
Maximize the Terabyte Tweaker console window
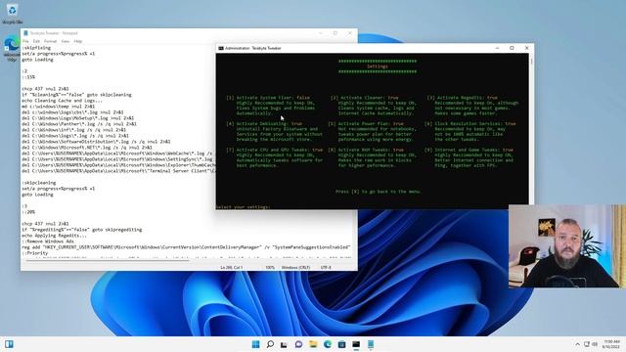(512, 48)
